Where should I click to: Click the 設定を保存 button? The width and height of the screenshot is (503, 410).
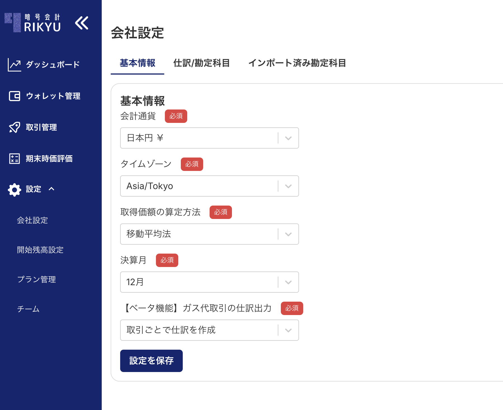(151, 361)
